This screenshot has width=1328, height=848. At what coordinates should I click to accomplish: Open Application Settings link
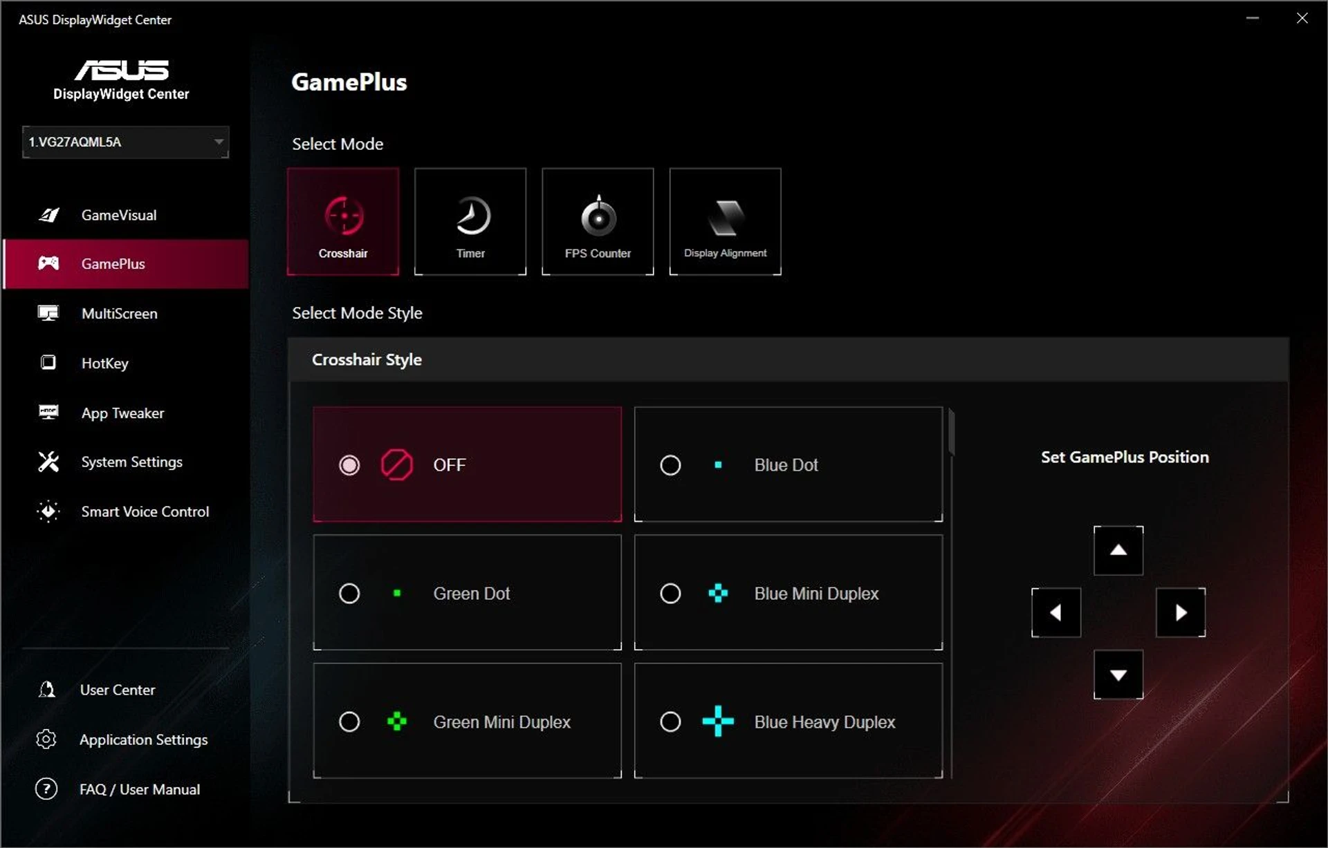click(x=144, y=739)
